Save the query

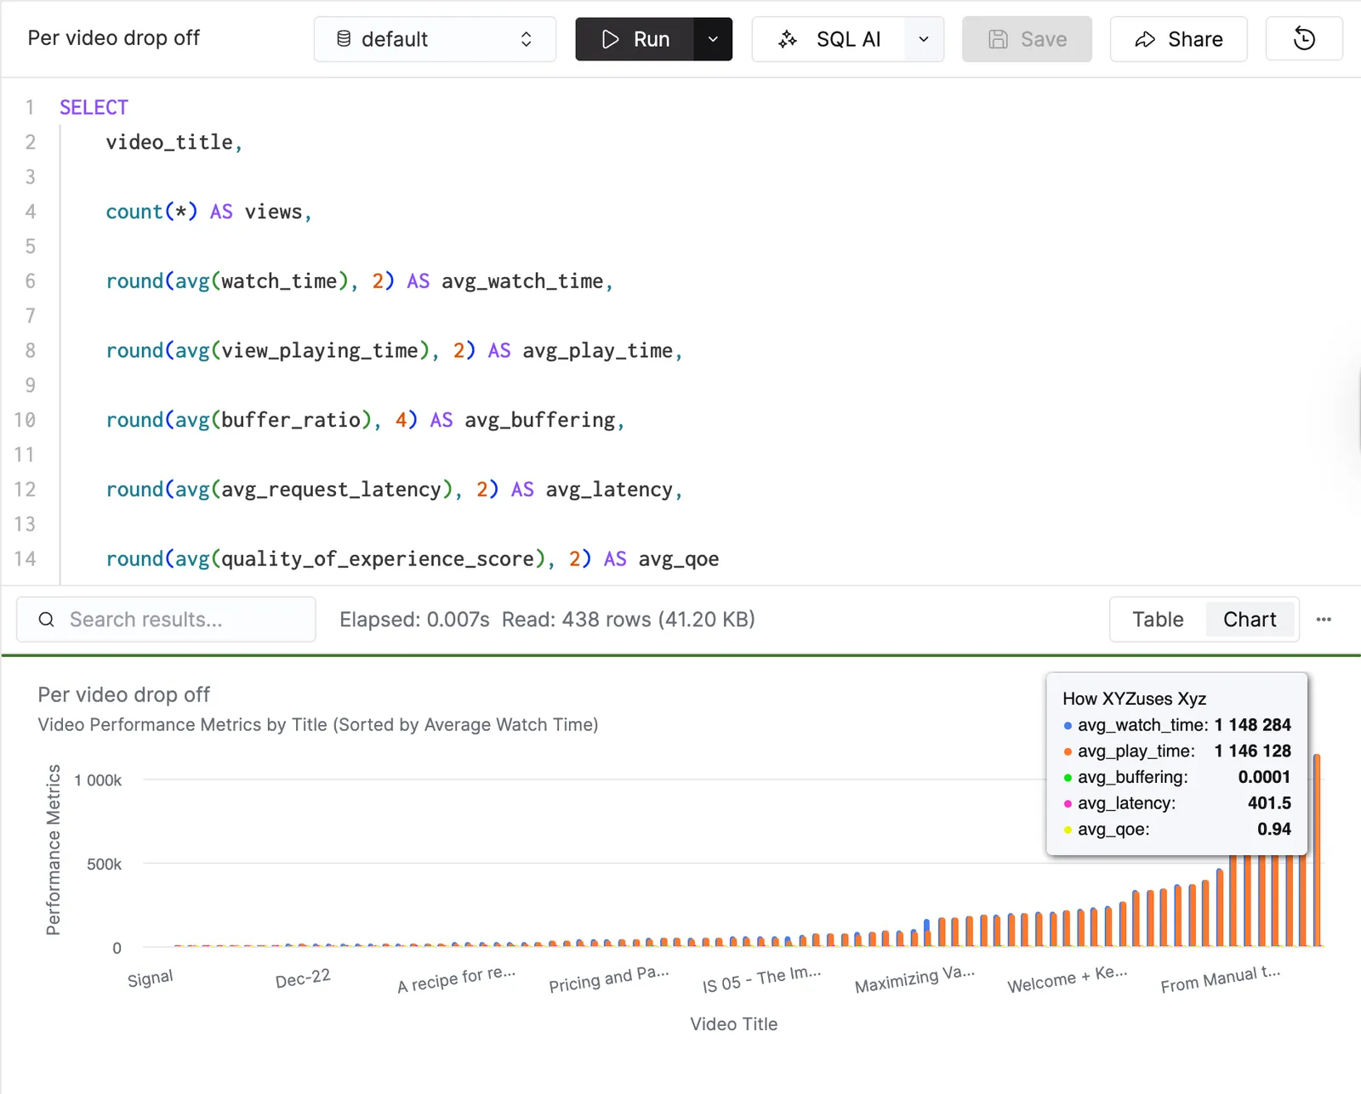pyautogui.click(x=1027, y=39)
